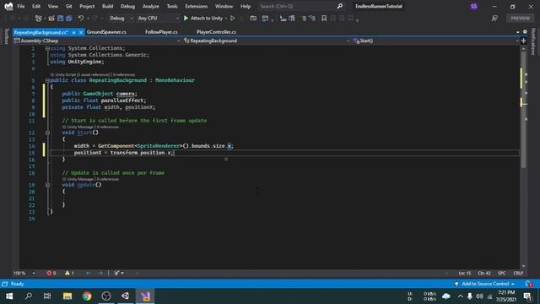Open the Toolbox side panel
Viewport: 540px width, 304px height.
[x=6, y=36]
